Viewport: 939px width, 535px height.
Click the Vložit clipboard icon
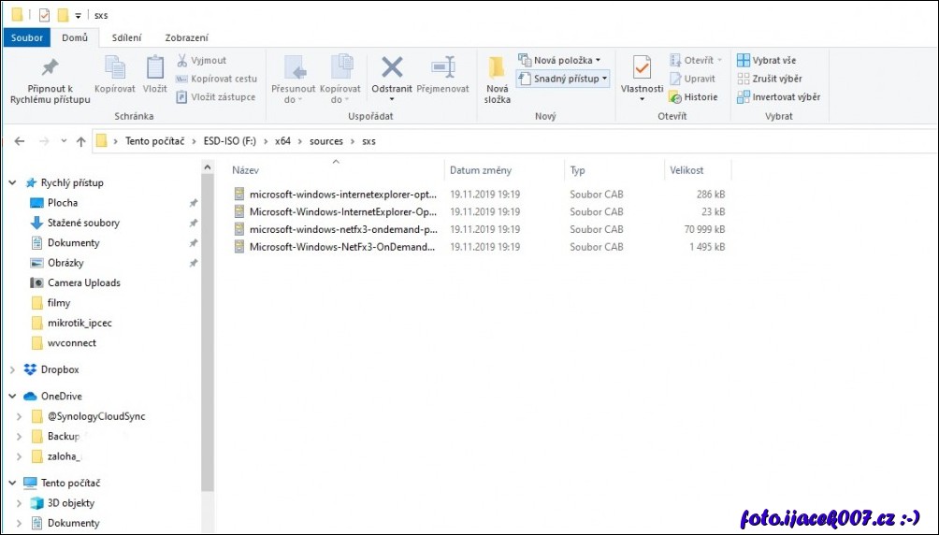tap(154, 68)
